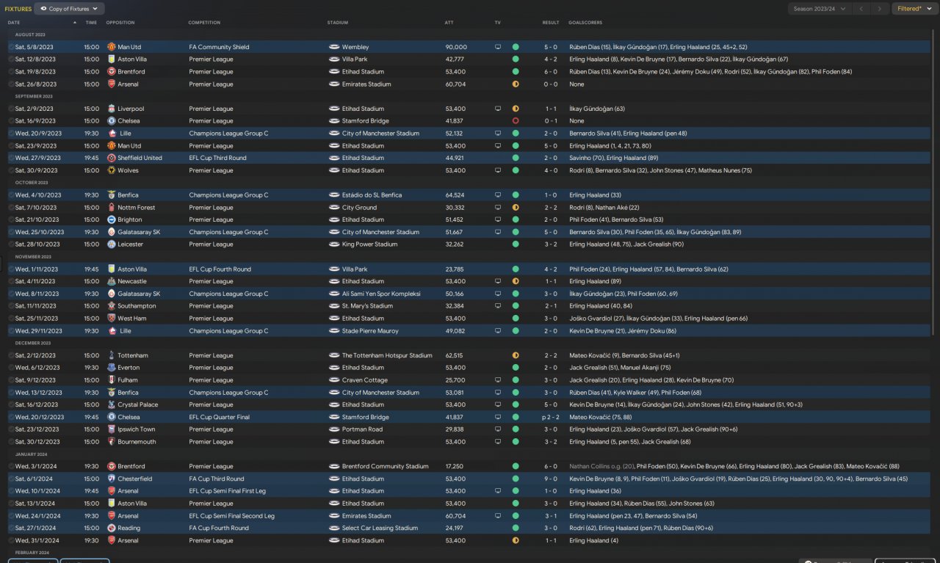
Task: Click the Newcastle club badge
Action: [x=112, y=281]
